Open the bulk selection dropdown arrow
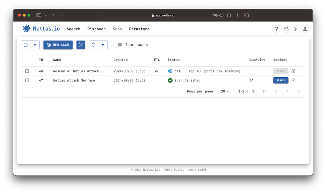 click(x=35, y=45)
